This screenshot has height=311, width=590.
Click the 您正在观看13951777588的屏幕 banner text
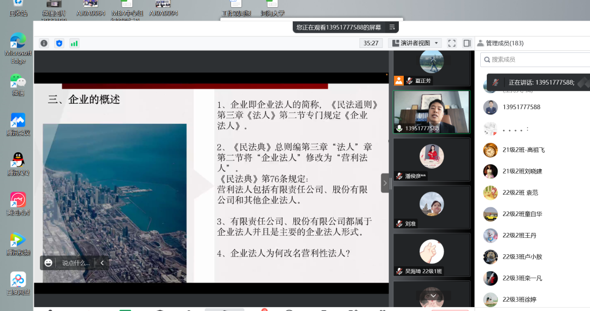[339, 27]
